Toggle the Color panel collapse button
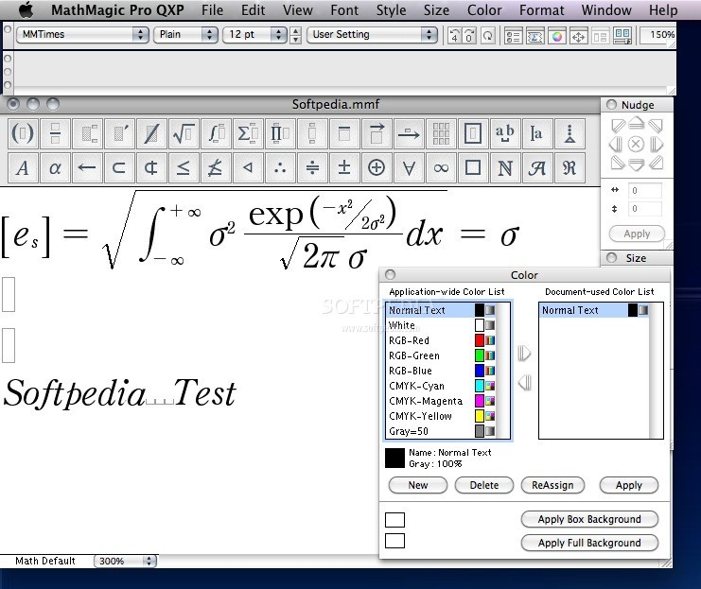Screen dimensions: 701x589 click(391, 274)
